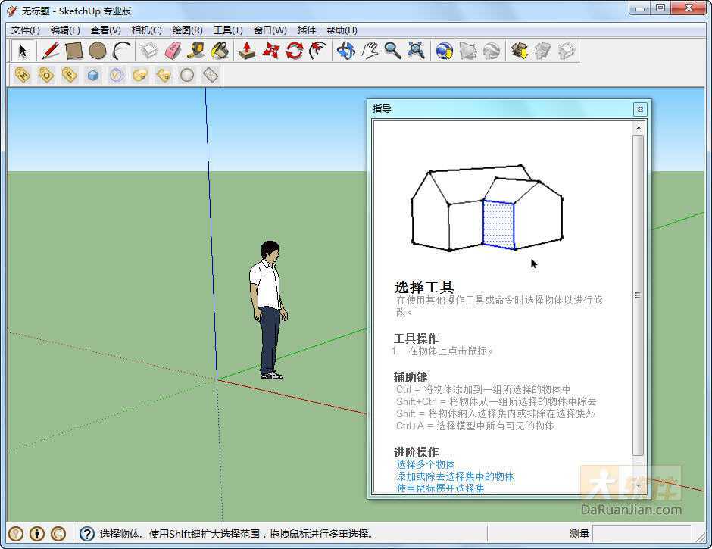This screenshot has height=549, width=712.
Task: Click the person credits icon in the status bar
Action: point(37,534)
